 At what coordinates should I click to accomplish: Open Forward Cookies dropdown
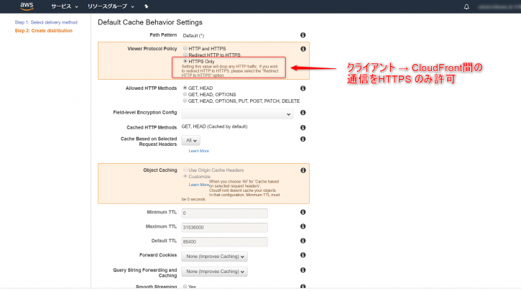tap(214, 257)
